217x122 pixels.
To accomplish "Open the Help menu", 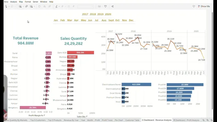I will (x=51, y=2).
